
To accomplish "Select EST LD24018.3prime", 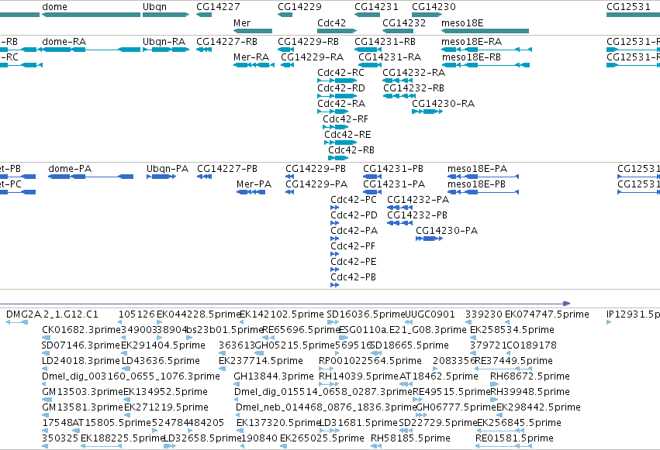I will tap(47, 369).
